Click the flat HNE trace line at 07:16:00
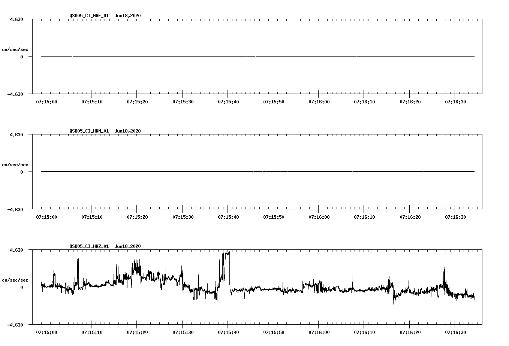 [x=319, y=56]
